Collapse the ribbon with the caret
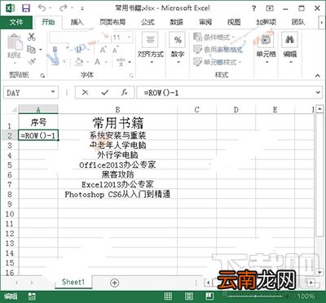The image size is (326, 303). tap(317, 76)
